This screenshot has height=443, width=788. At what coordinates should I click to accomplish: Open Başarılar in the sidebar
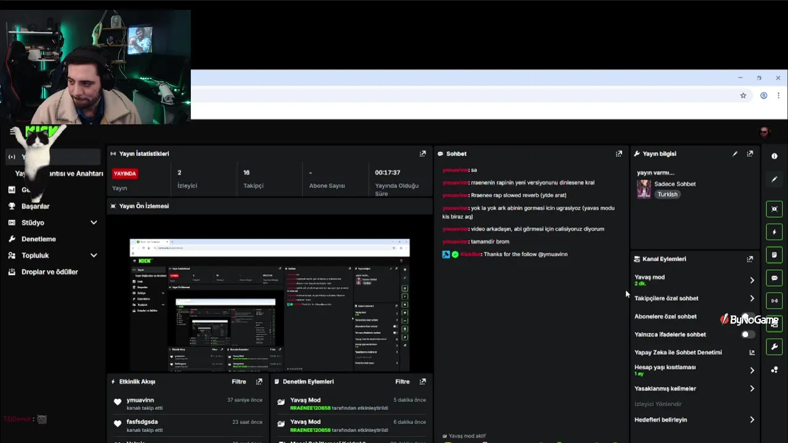click(x=35, y=206)
